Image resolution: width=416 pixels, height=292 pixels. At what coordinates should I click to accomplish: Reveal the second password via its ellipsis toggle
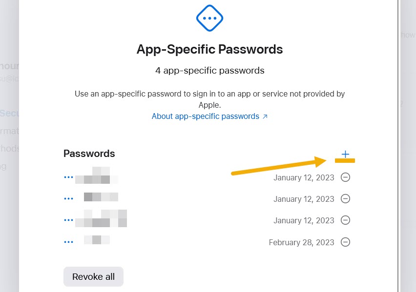(68, 198)
